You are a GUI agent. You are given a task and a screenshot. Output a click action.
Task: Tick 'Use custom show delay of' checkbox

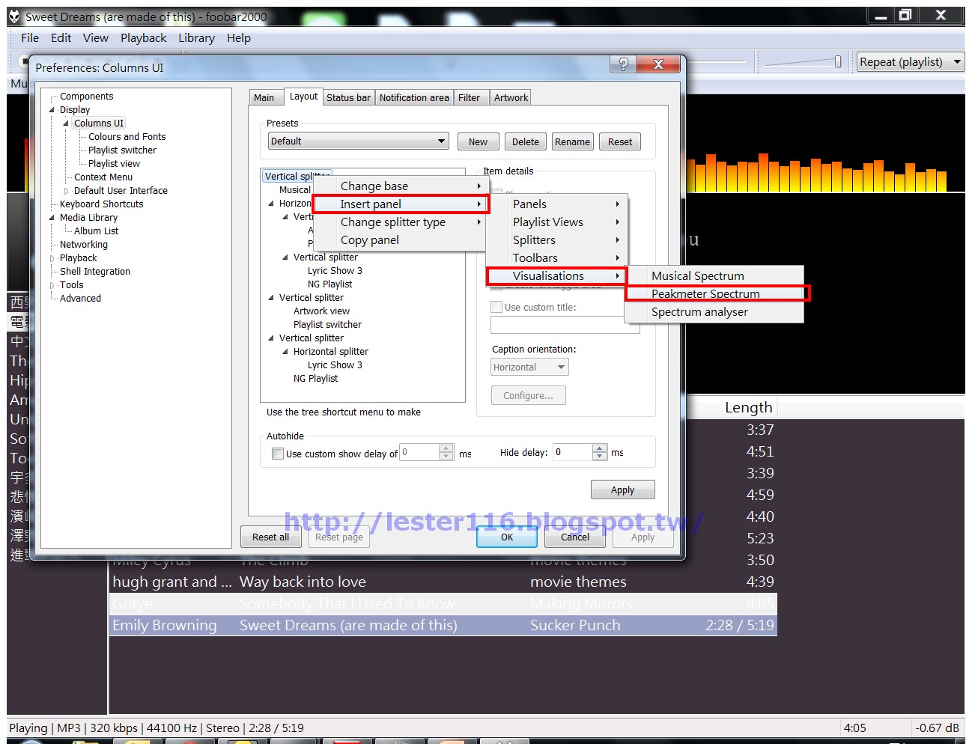tap(278, 454)
